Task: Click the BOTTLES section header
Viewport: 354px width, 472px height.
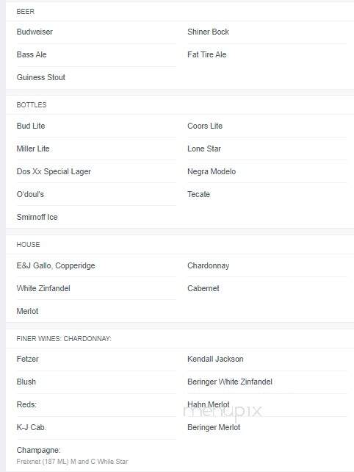Action: [32, 104]
